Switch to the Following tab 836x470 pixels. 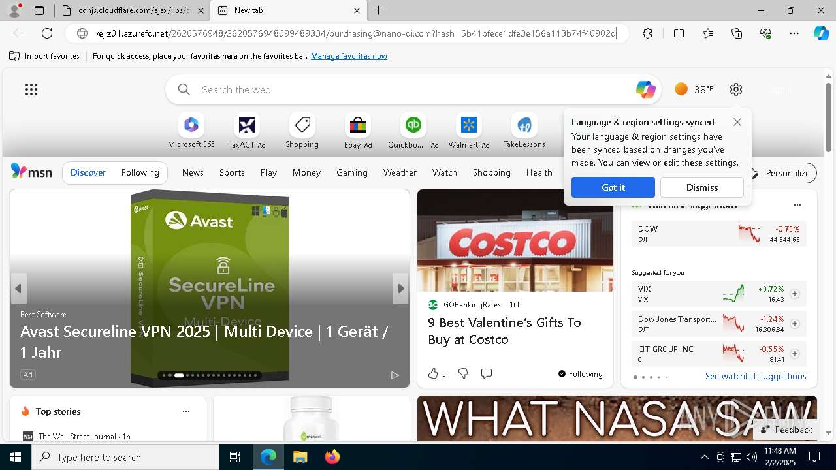coord(140,172)
